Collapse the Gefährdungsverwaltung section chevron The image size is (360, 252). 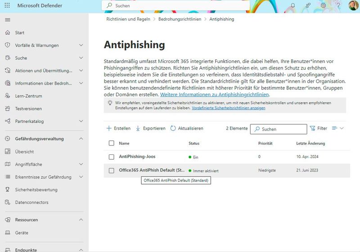tap(81, 139)
